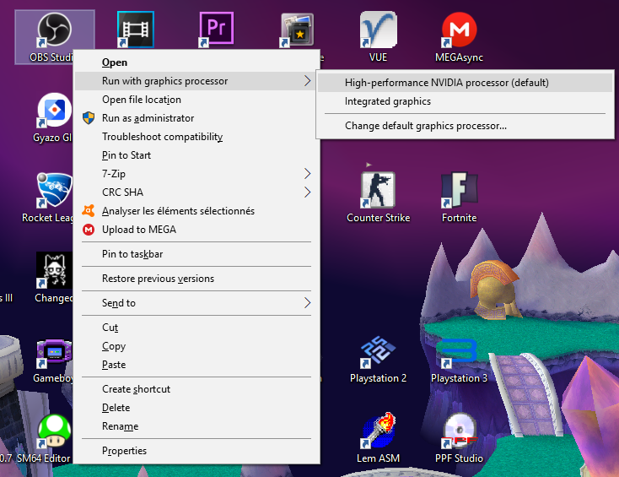Open the film strip video editor shortcut

tap(136, 30)
